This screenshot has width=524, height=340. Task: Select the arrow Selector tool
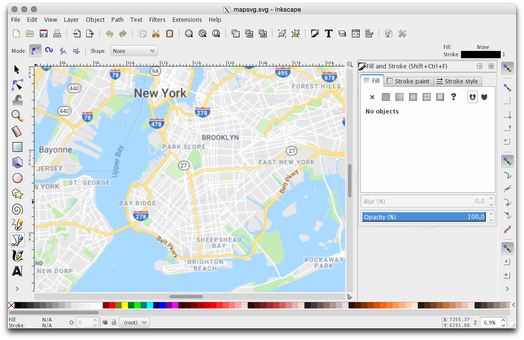17,69
